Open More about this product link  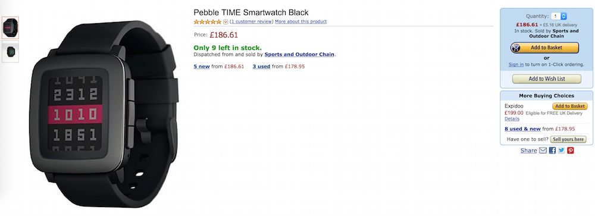300,21
